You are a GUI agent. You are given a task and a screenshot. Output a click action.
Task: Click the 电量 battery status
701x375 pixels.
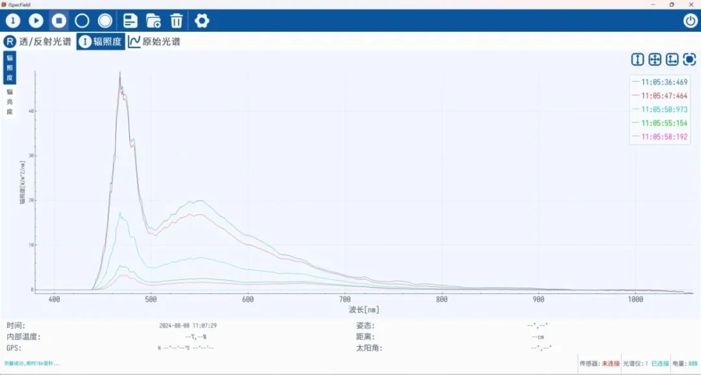[x=685, y=364]
